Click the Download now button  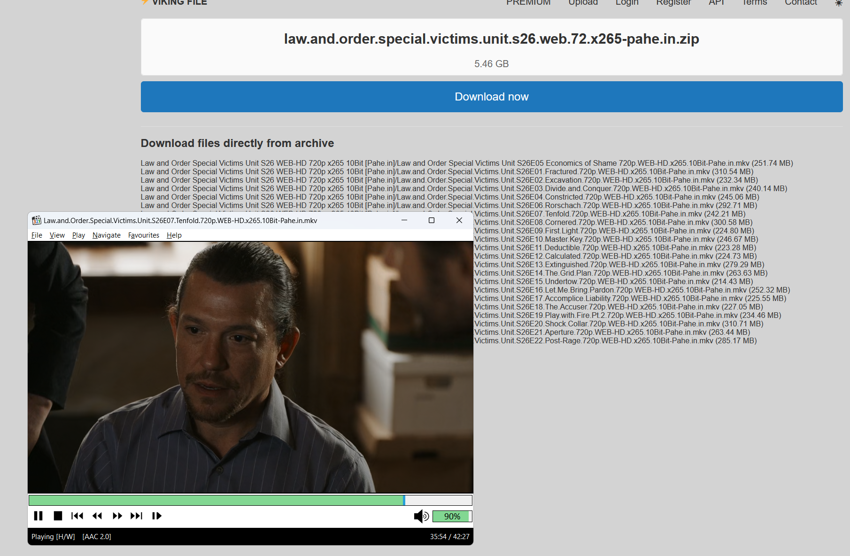pos(492,97)
